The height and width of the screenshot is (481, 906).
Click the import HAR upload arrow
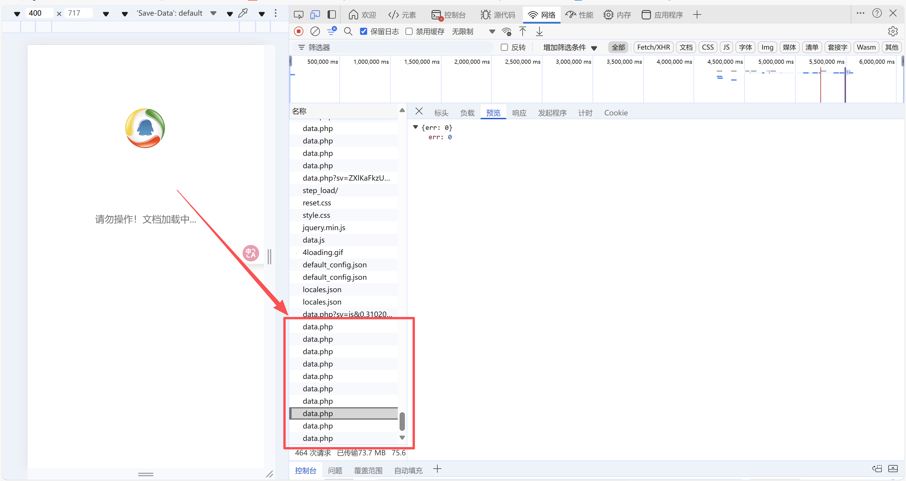coord(523,32)
